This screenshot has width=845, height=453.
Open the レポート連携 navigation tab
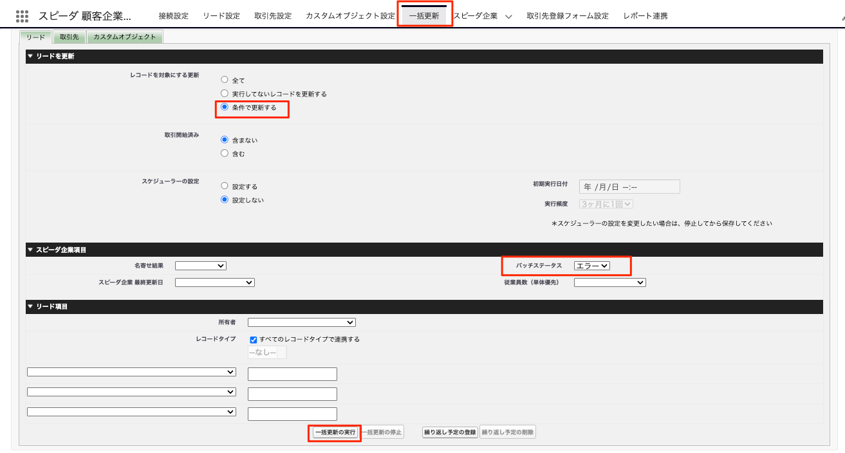point(645,16)
